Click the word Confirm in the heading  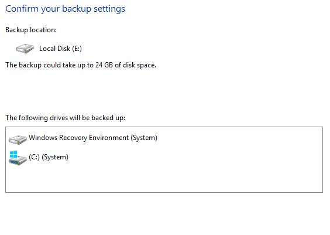pyautogui.click(x=22, y=9)
